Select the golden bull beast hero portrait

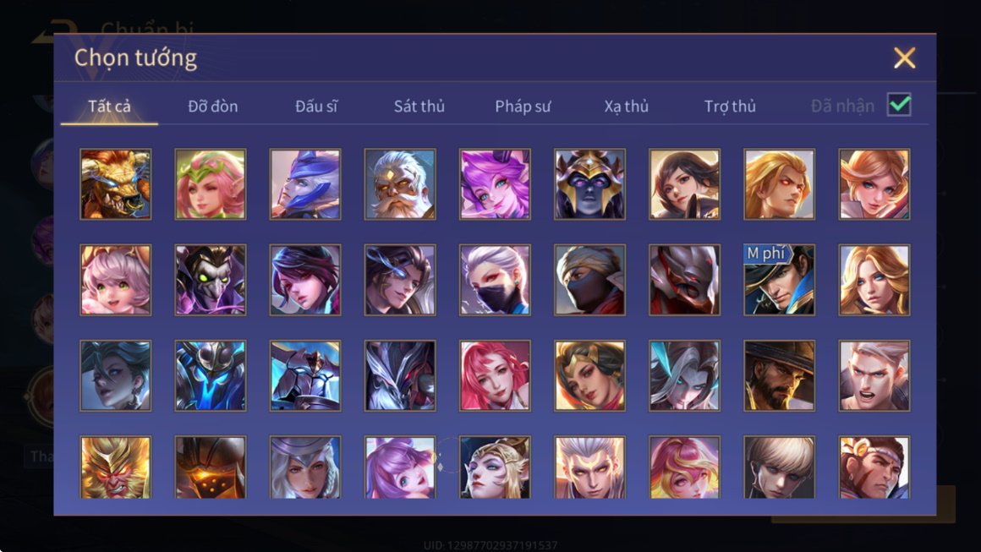click(116, 184)
